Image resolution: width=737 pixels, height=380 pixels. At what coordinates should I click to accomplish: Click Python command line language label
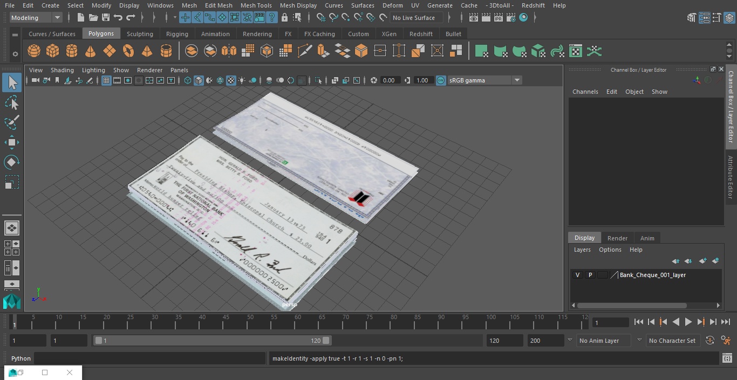pyautogui.click(x=21, y=358)
